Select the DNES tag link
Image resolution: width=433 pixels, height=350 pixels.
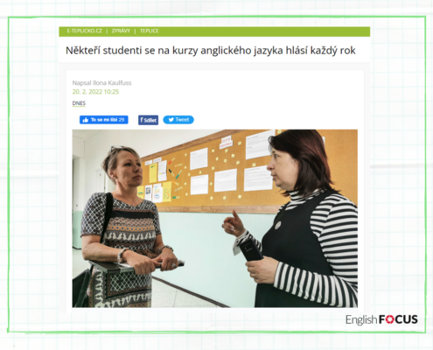(x=79, y=103)
